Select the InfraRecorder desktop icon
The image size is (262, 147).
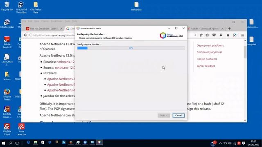click(x=7, y=24)
